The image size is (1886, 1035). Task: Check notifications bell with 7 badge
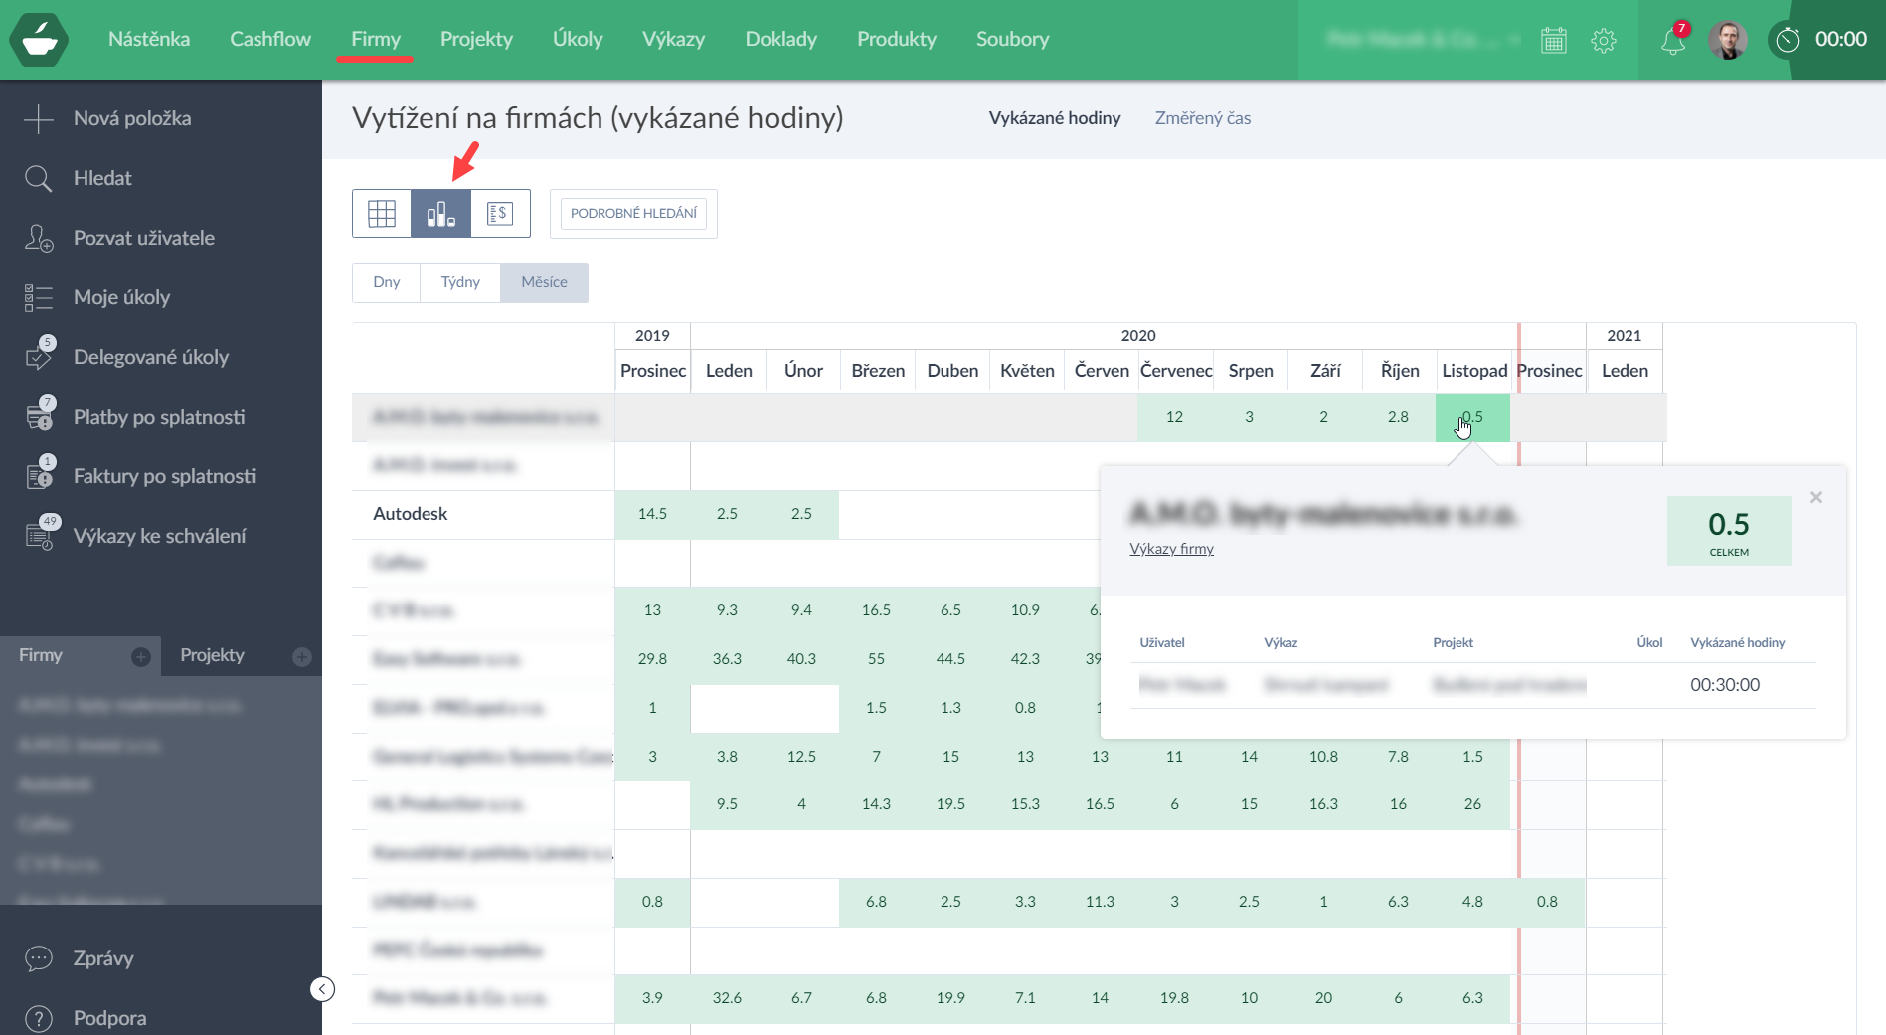click(x=1673, y=41)
